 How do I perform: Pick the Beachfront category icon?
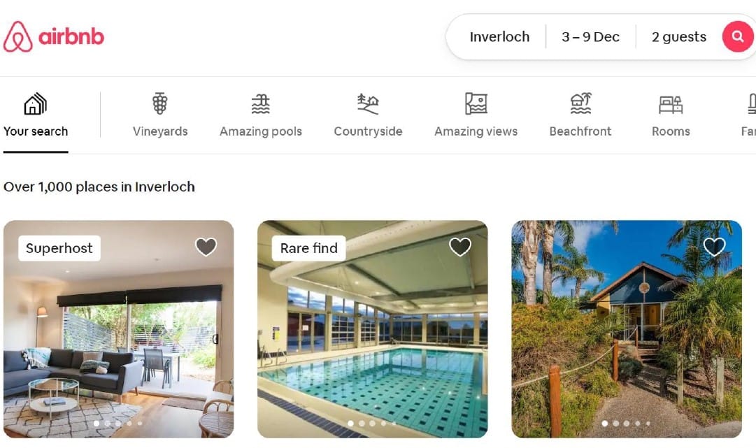(x=580, y=103)
